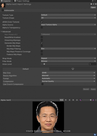Click the asset label tag icon at bottom
The width and height of the screenshot is (97, 136).
pos(95,135)
